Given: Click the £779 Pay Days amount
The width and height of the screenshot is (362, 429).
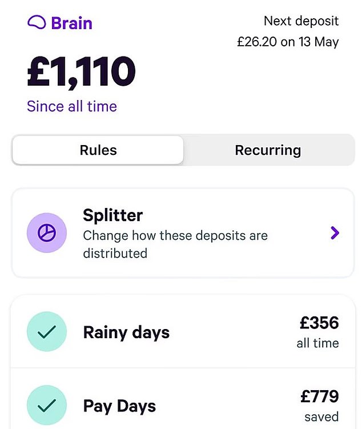Looking at the screenshot, I should (x=319, y=396).
